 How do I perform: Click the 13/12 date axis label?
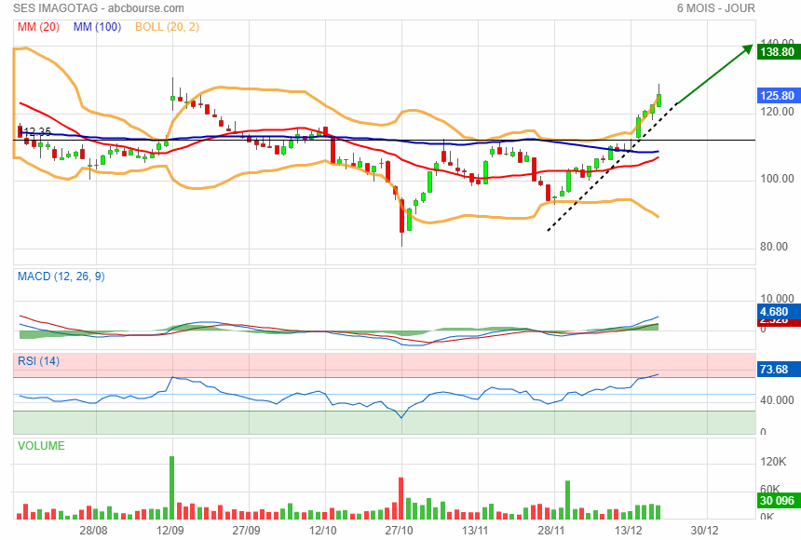click(629, 531)
